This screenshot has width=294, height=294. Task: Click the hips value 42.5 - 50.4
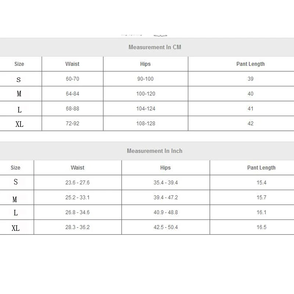(x=165, y=227)
